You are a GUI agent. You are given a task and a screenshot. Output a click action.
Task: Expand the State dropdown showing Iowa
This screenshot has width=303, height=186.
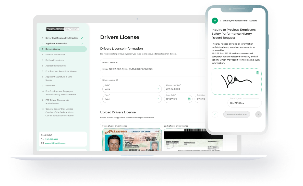[158, 89]
